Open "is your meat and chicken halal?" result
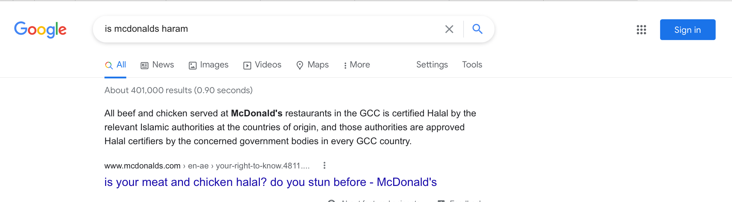The image size is (732, 202). coord(270,182)
